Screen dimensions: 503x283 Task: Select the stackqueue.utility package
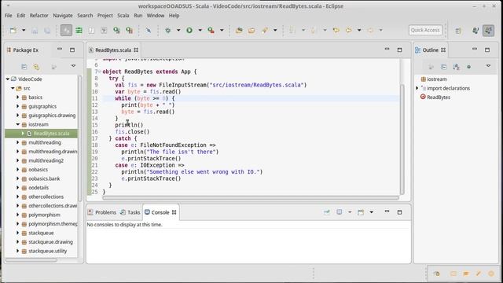(47, 251)
